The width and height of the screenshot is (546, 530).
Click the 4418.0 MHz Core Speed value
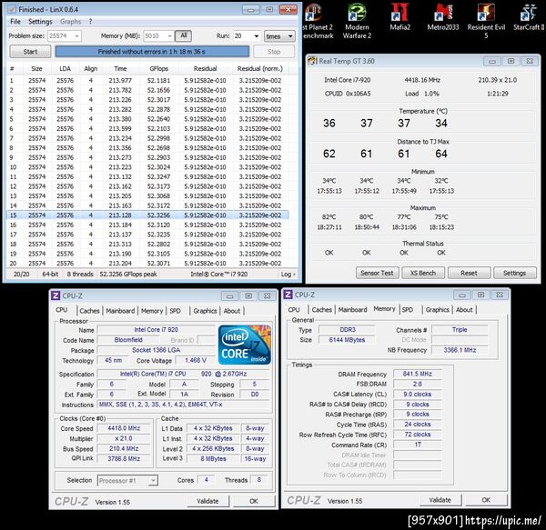pyautogui.click(x=124, y=428)
